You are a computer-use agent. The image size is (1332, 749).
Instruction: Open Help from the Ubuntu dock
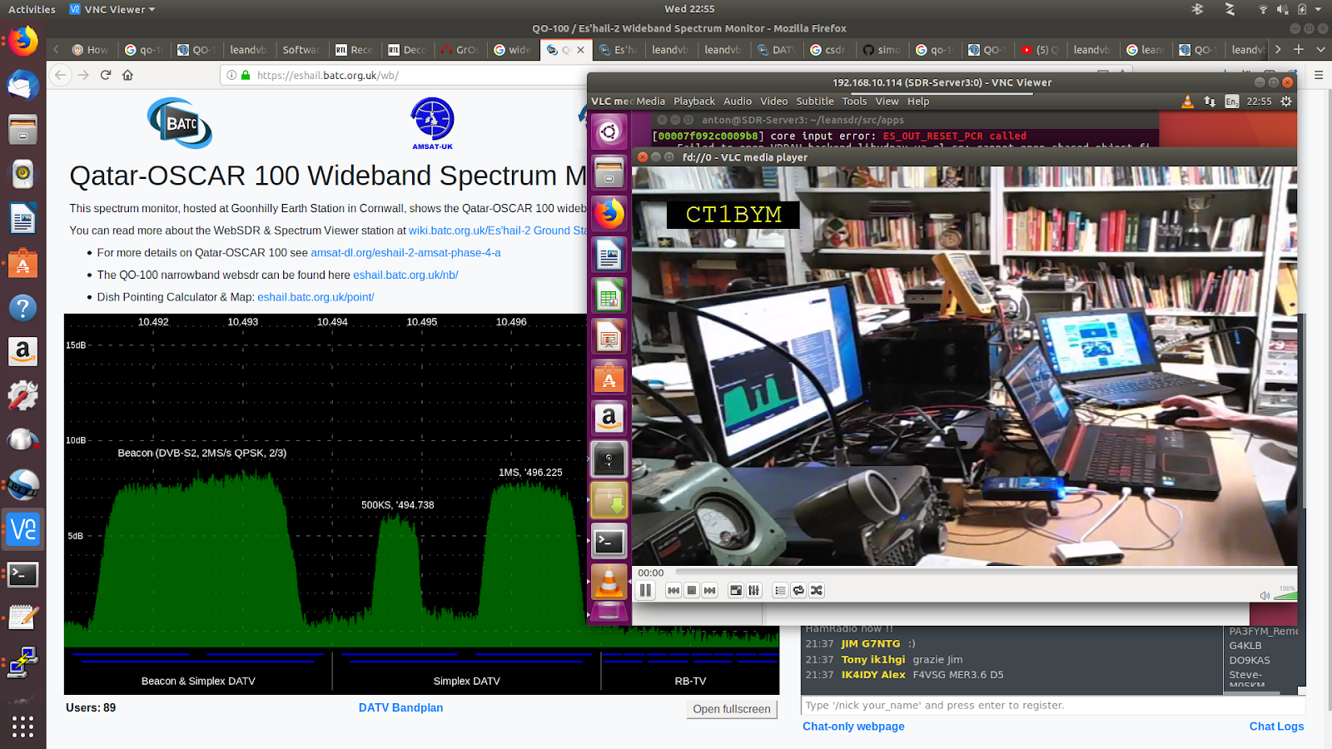tap(23, 308)
